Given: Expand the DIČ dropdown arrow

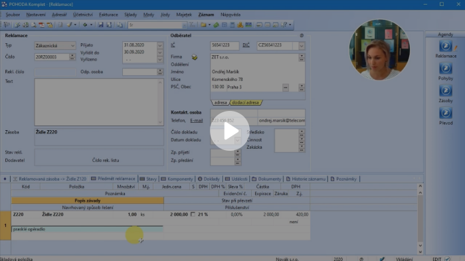Looking at the screenshot, I should point(302,46).
